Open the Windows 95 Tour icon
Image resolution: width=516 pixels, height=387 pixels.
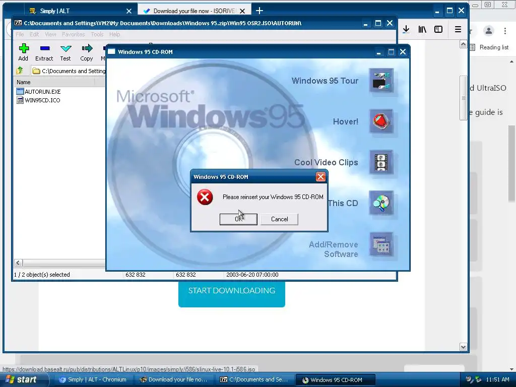pos(381,81)
